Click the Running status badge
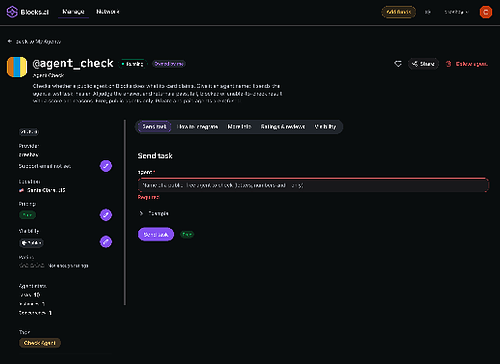The image size is (500, 364). [x=132, y=64]
